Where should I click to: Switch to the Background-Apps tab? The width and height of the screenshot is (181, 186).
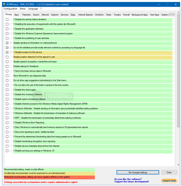click(140, 15)
